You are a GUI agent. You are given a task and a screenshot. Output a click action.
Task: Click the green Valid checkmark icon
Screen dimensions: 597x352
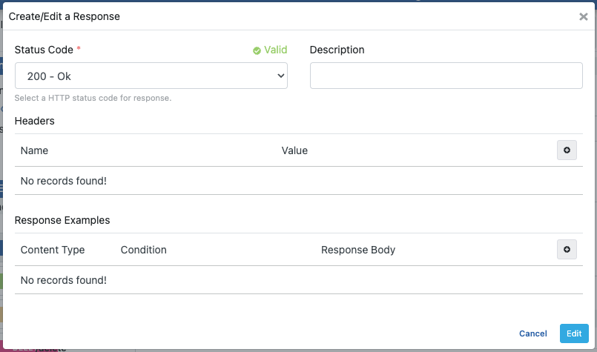point(257,50)
